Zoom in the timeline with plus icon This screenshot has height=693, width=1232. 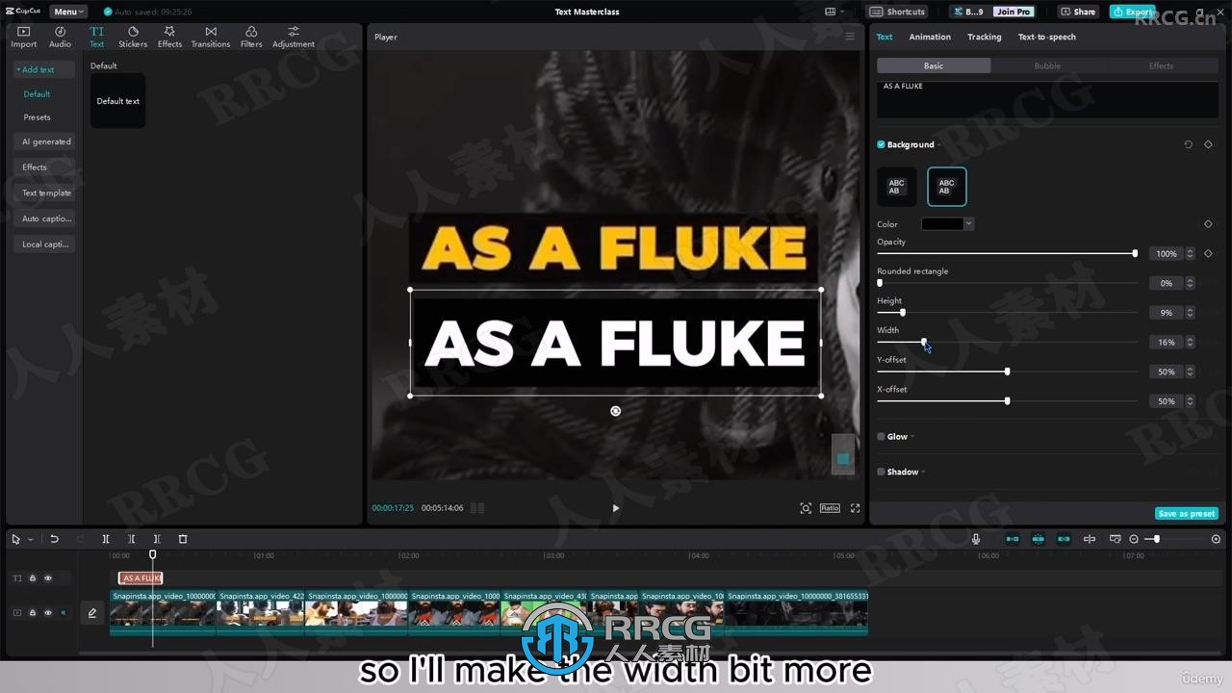point(1216,539)
